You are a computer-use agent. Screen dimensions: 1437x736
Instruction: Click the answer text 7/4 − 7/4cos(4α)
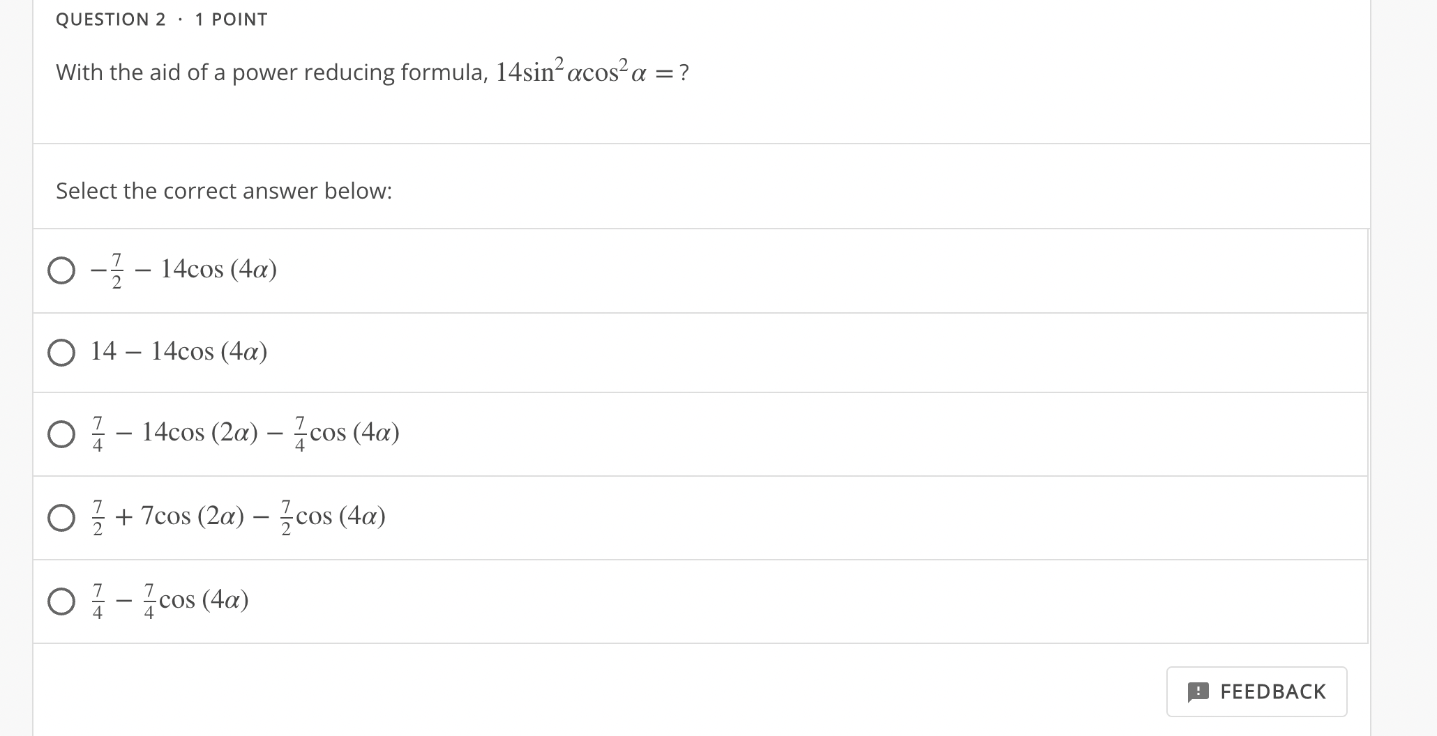(170, 601)
